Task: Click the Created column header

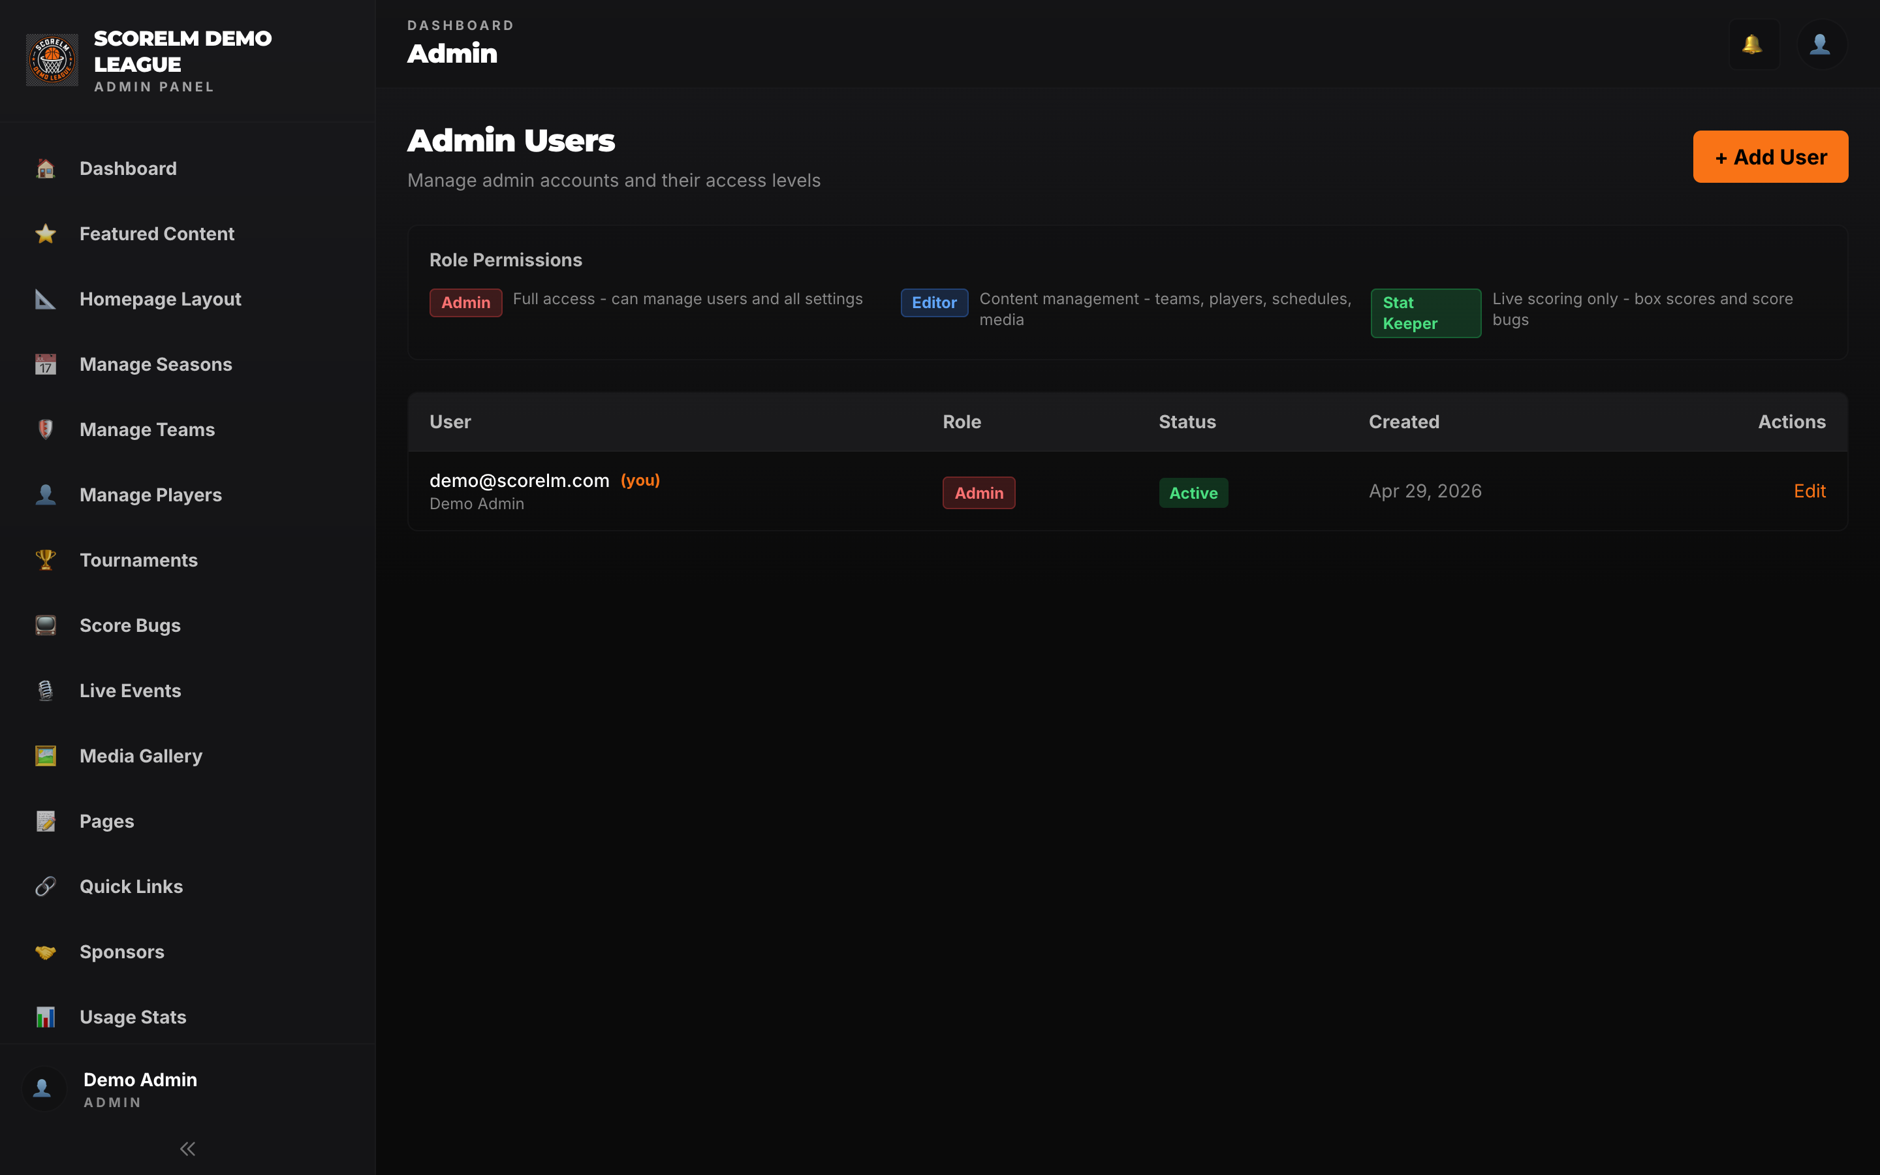Action: 1403,422
